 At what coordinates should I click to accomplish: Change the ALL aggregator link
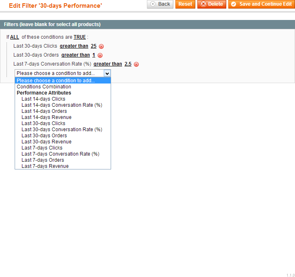click(15, 37)
